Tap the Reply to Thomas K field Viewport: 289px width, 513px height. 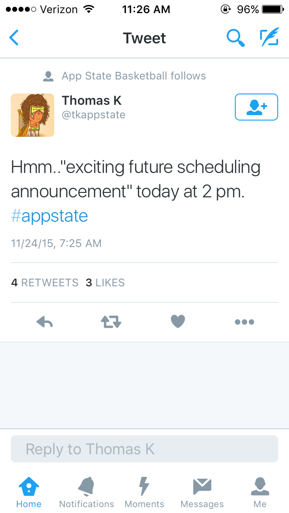(x=144, y=449)
